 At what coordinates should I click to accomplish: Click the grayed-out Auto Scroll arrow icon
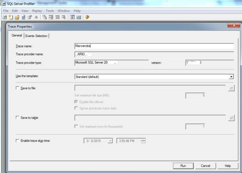(x=64, y=17)
